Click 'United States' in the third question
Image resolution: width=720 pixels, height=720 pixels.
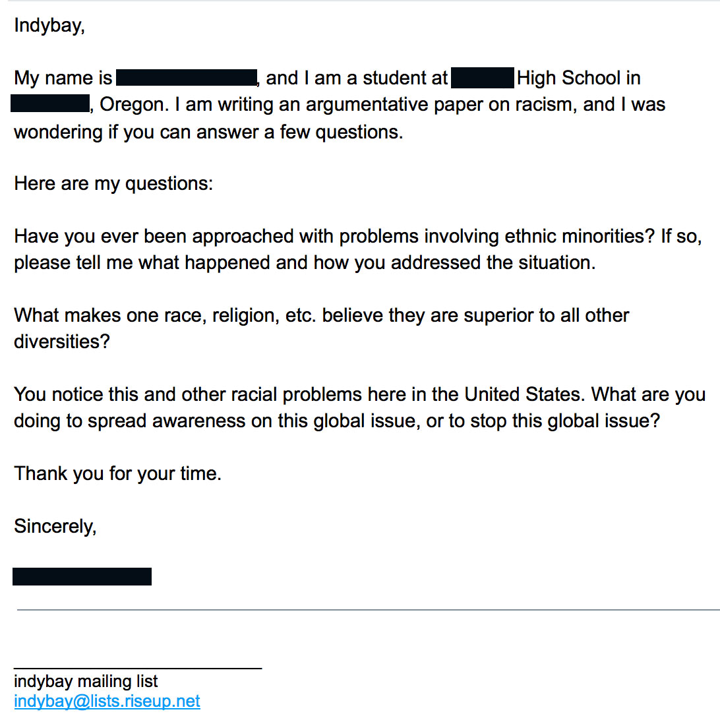pyautogui.click(x=525, y=394)
